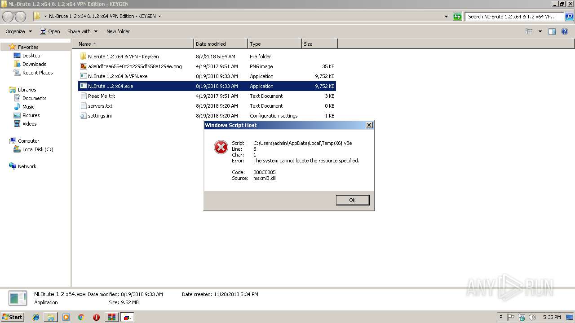Viewport: 575px width, 323px height.
Task: Select the highlighted NLBrute 1.2 x64.exe file name
Action: [111, 86]
